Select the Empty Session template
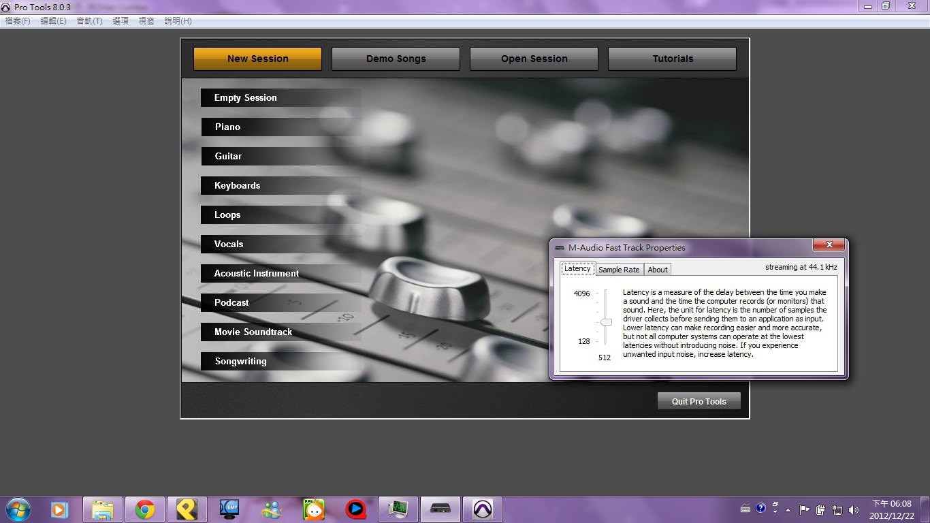930x523 pixels. (246, 98)
